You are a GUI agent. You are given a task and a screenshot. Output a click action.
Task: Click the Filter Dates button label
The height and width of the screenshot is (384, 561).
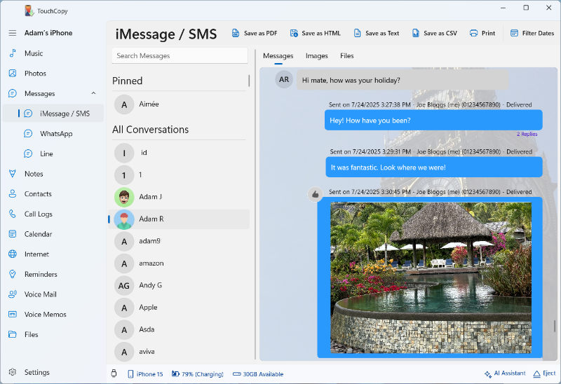[x=538, y=33]
